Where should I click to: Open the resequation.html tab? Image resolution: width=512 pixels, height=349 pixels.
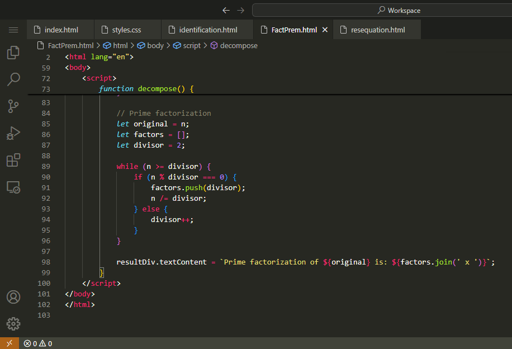(377, 30)
